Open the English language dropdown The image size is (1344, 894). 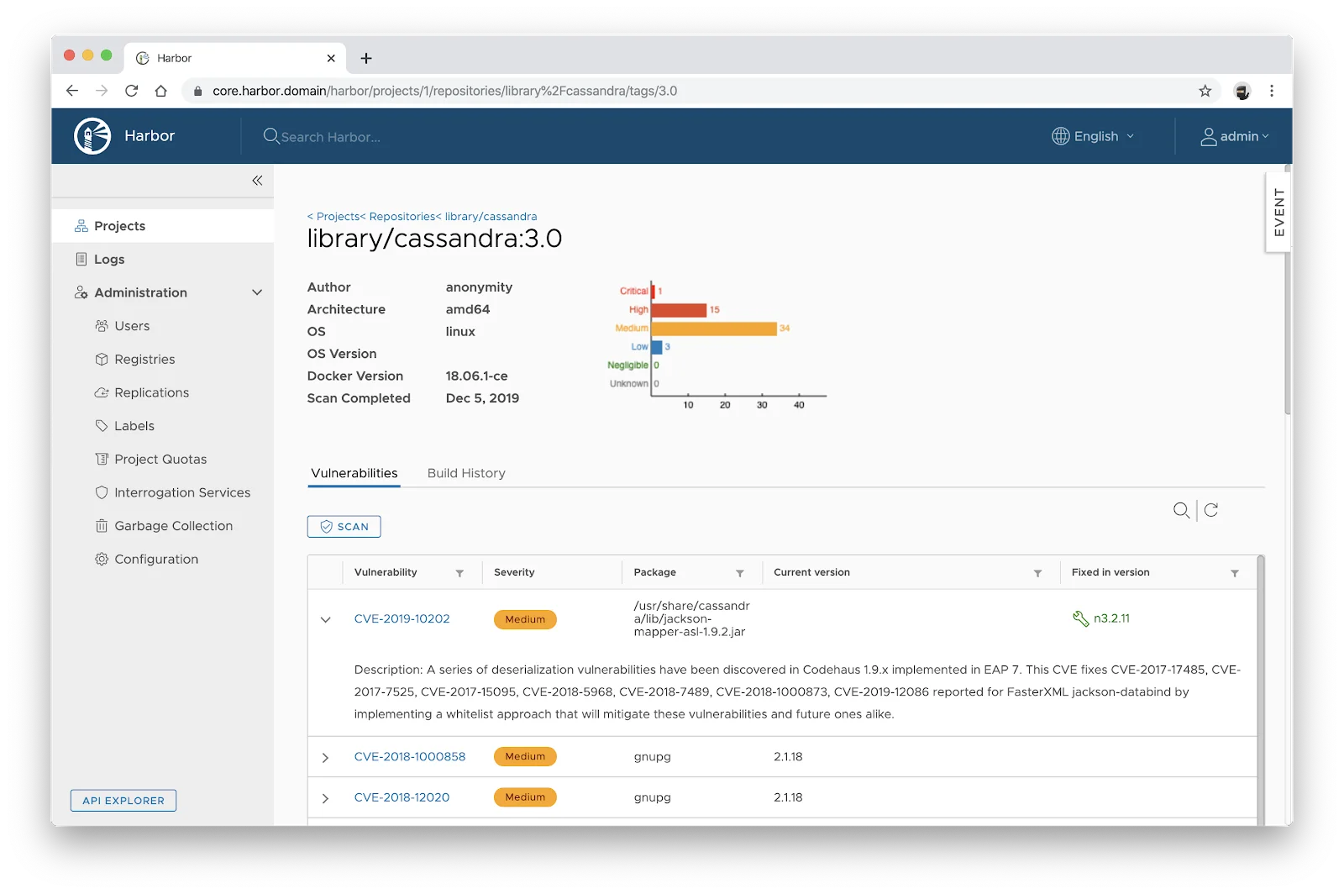tap(1094, 136)
